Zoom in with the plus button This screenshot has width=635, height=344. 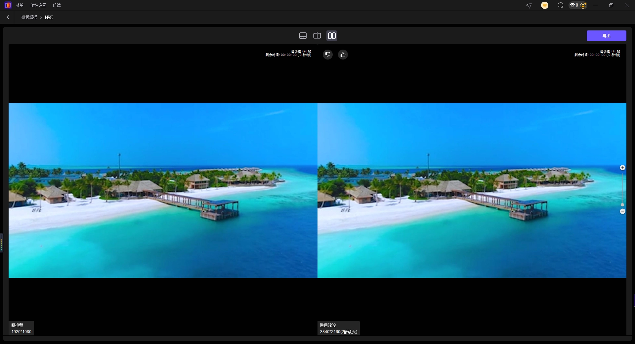(622, 168)
